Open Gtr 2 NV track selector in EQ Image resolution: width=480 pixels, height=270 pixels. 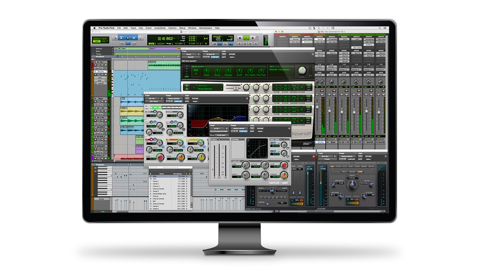pos(153,98)
